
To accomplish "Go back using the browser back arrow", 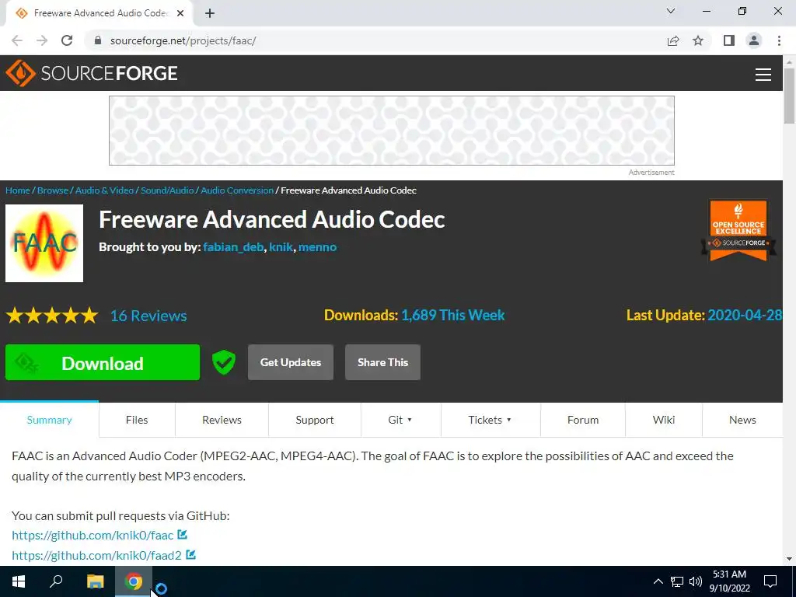I will point(17,40).
